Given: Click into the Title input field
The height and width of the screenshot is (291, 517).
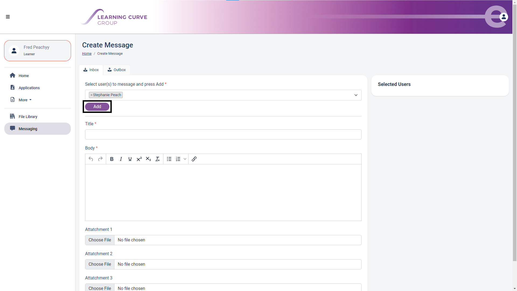Looking at the screenshot, I should [223, 134].
